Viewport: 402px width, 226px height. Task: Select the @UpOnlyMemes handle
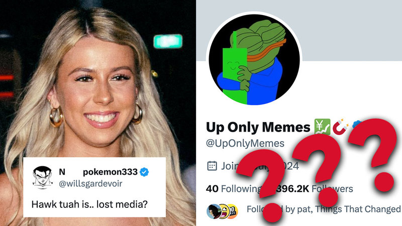click(x=245, y=143)
